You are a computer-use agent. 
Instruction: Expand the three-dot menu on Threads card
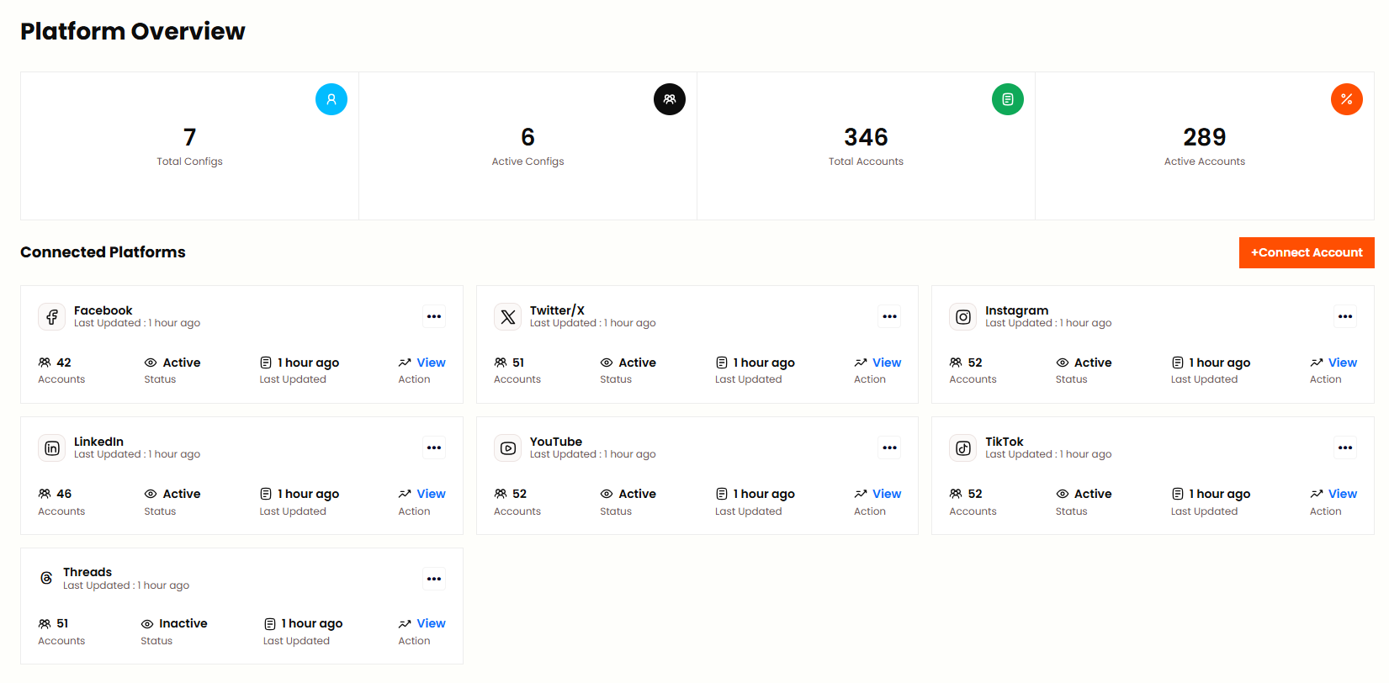click(434, 579)
